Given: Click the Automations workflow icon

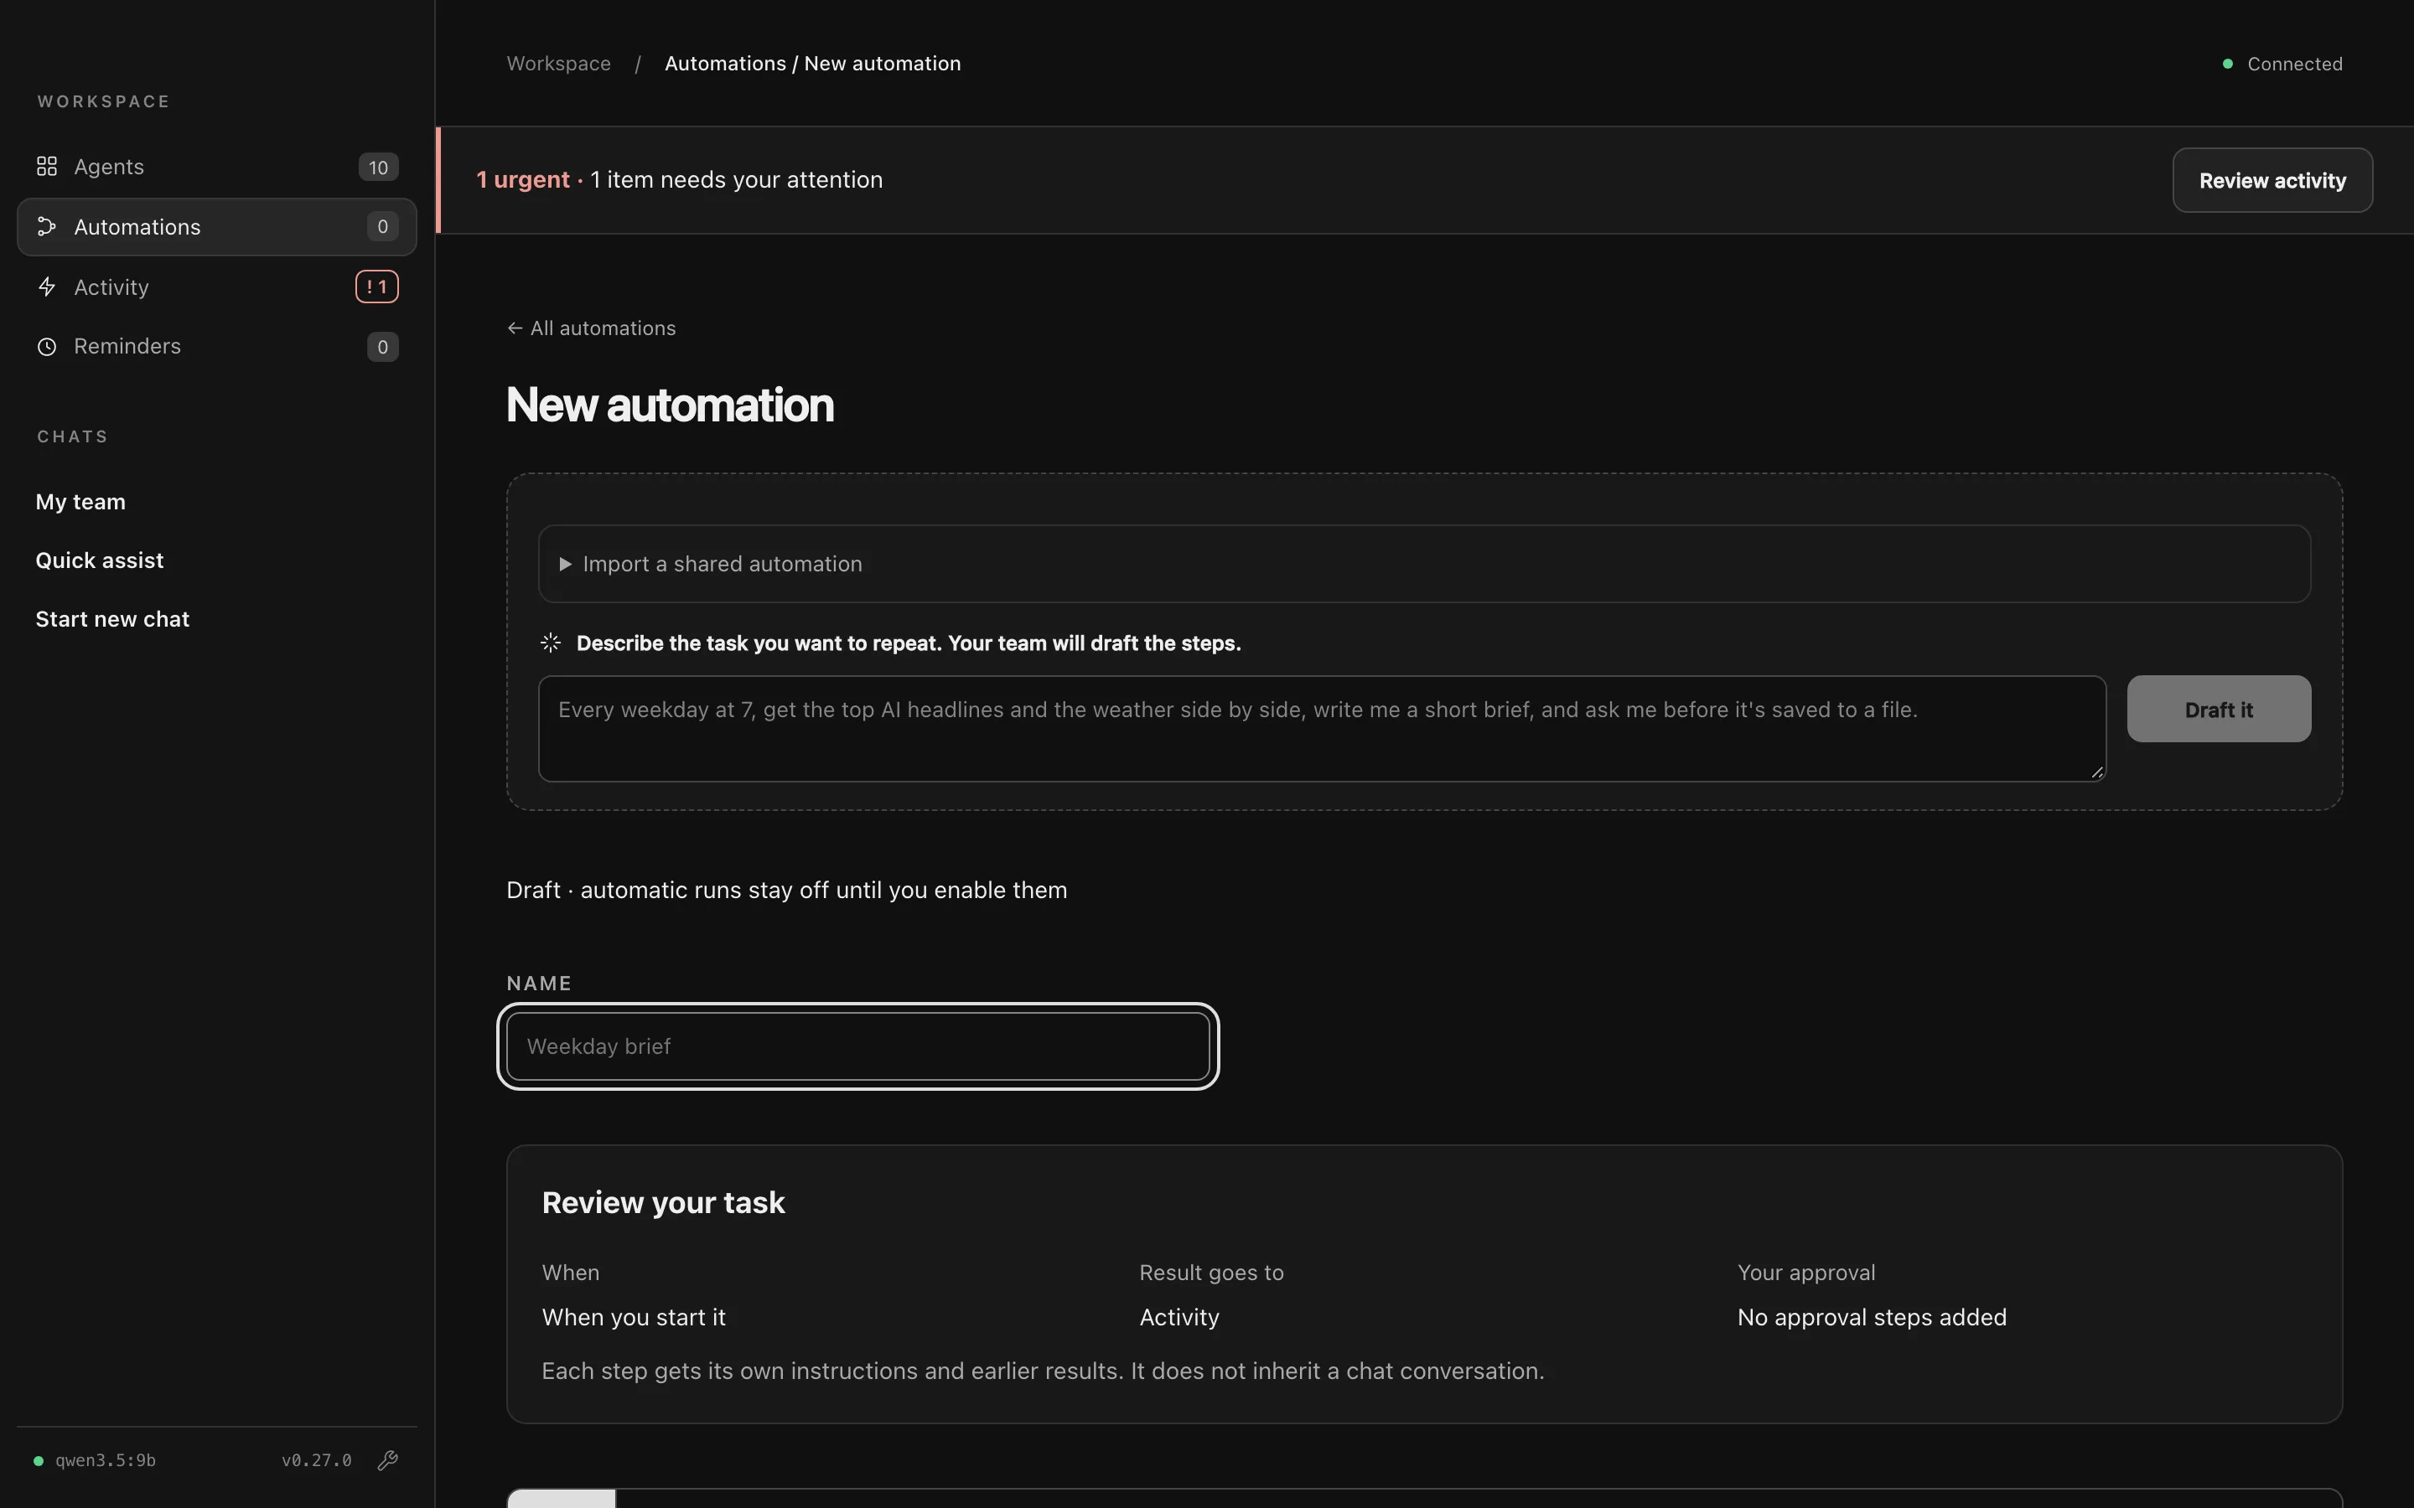Looking at the screenshot, I should 47,227.
